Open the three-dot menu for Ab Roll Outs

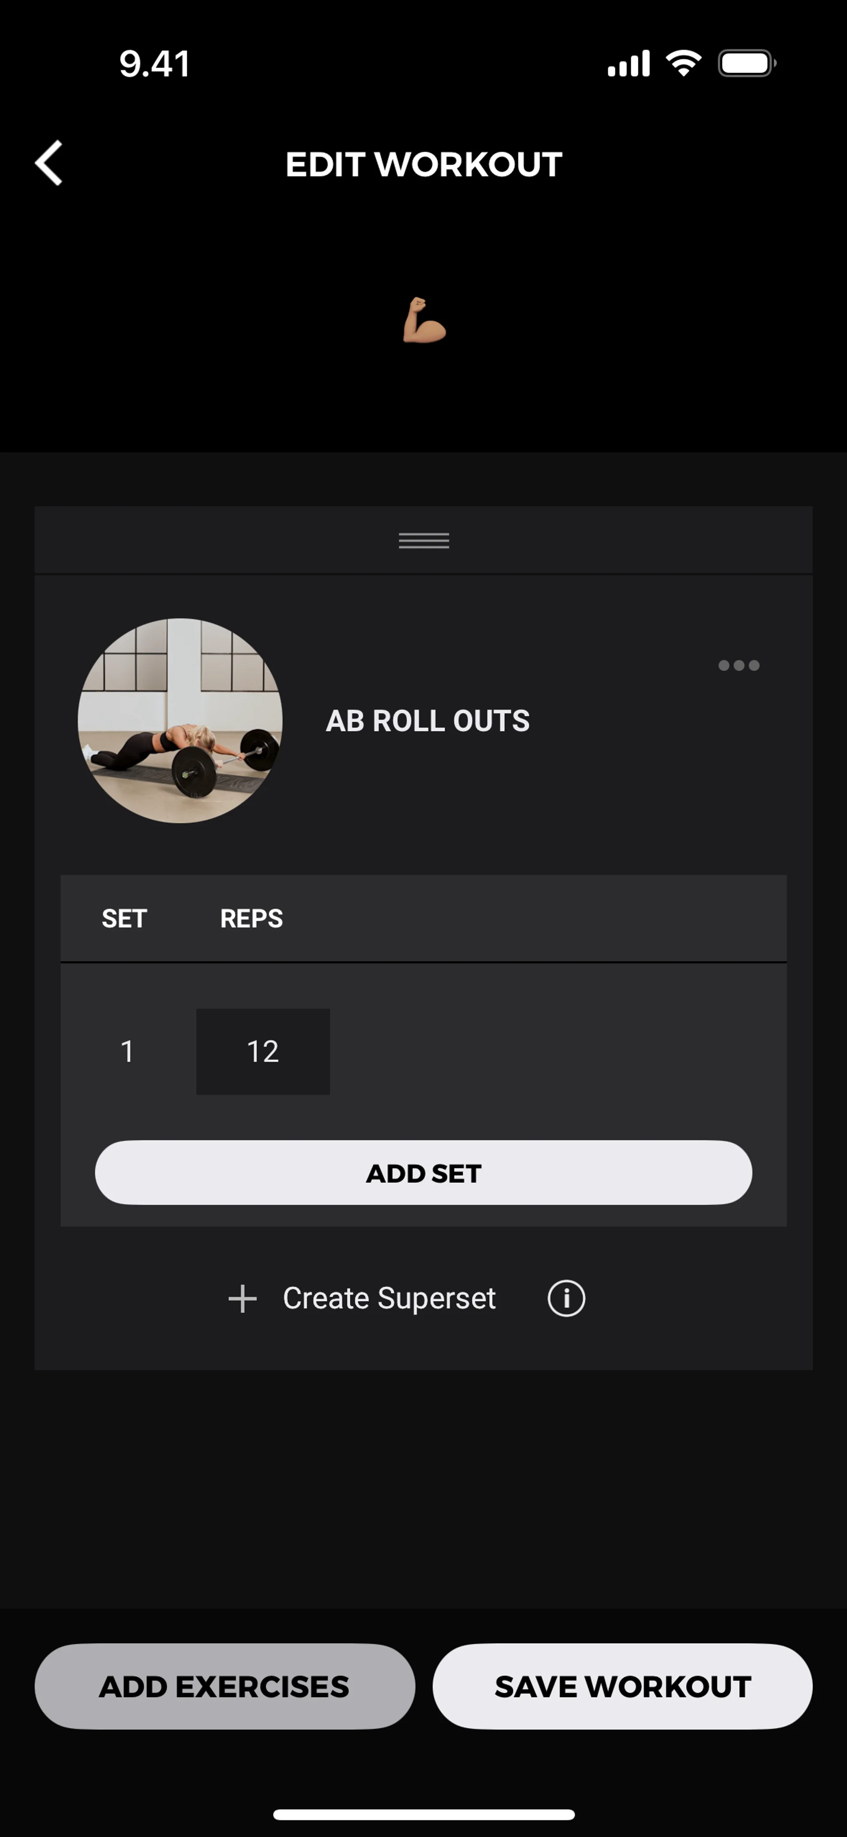pyautogui.click(x=738, y=665)
